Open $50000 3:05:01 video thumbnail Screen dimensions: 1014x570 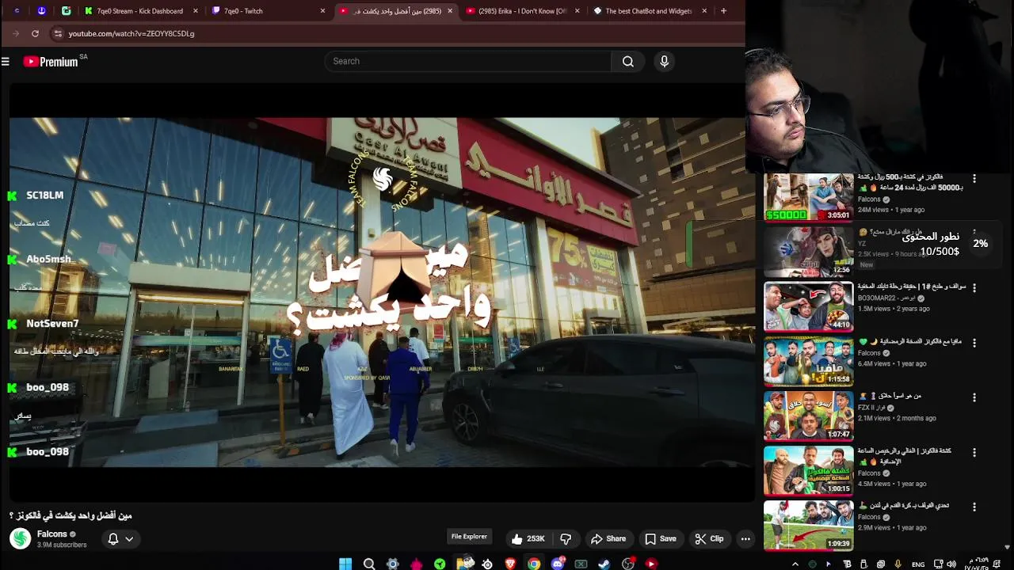(808, 196)
